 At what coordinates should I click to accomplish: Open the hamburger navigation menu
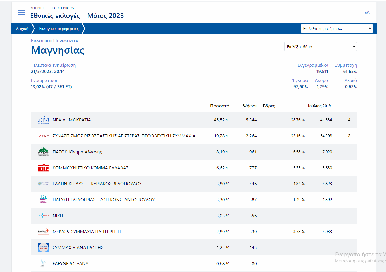point(21,12)
